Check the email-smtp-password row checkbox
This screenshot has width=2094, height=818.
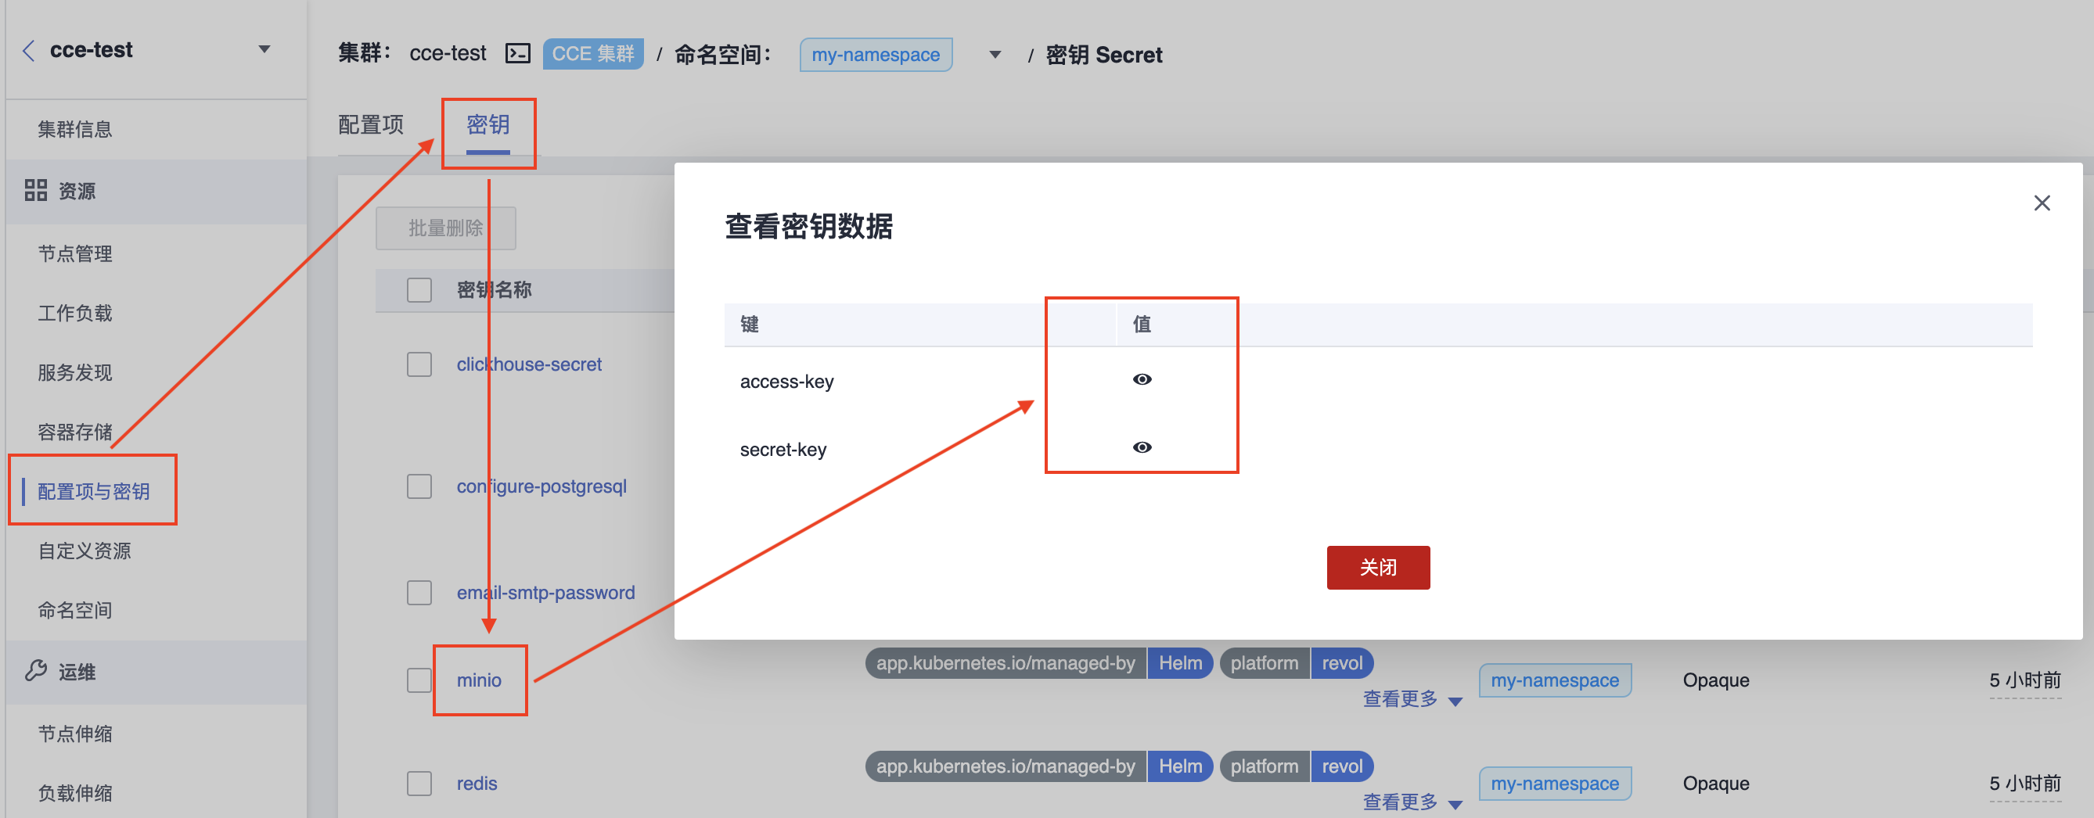[x=419, y=592]
